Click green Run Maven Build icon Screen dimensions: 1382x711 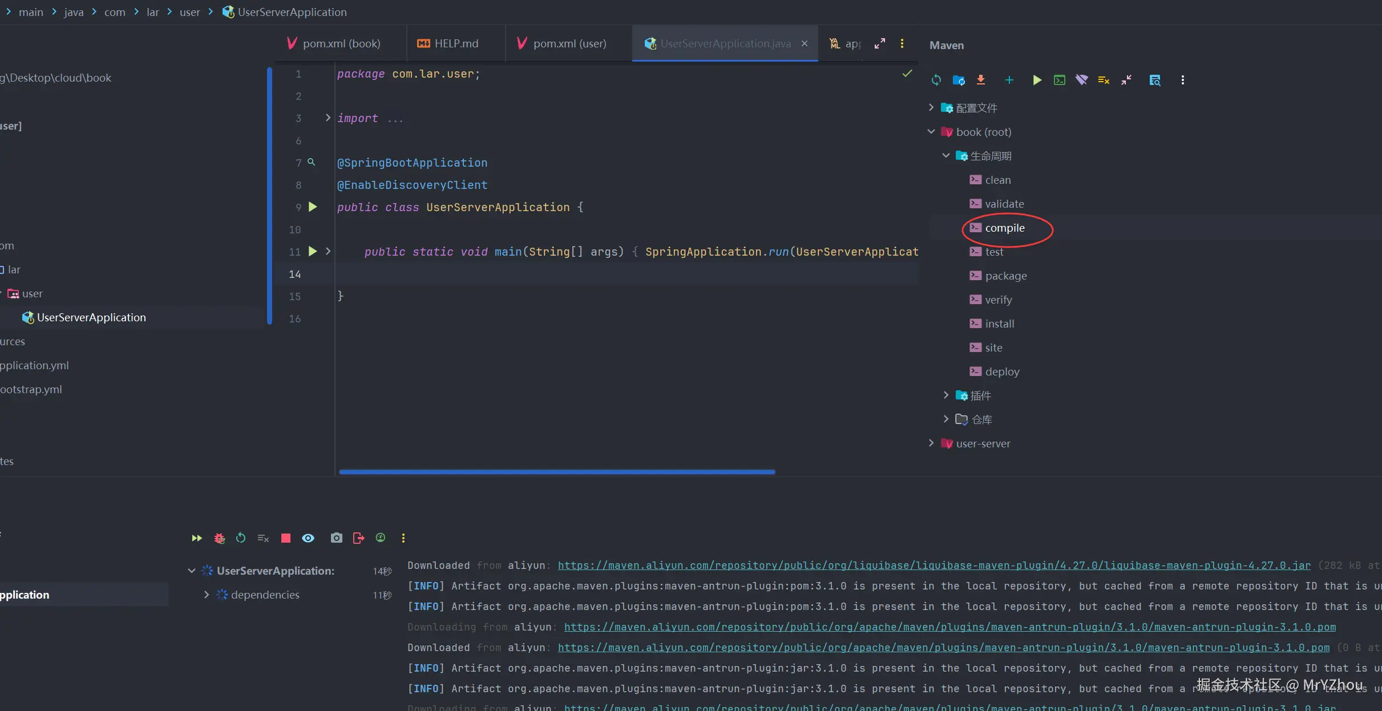[x=1037, y=80]
